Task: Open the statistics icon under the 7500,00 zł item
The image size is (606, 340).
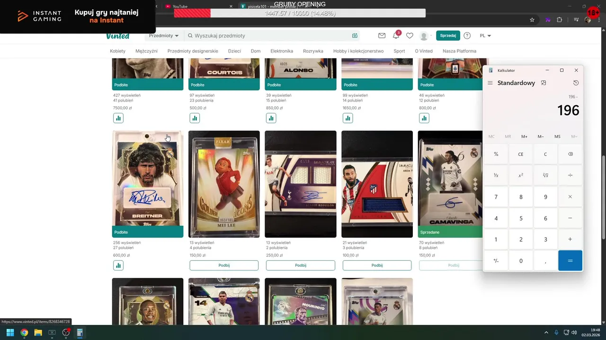Action: [x=118, y=118]
